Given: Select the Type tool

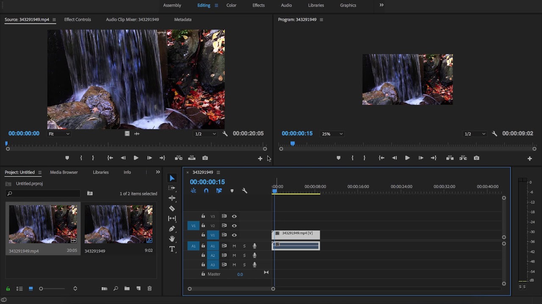Looking at the screenshot, I should click(x=172, y=249).
